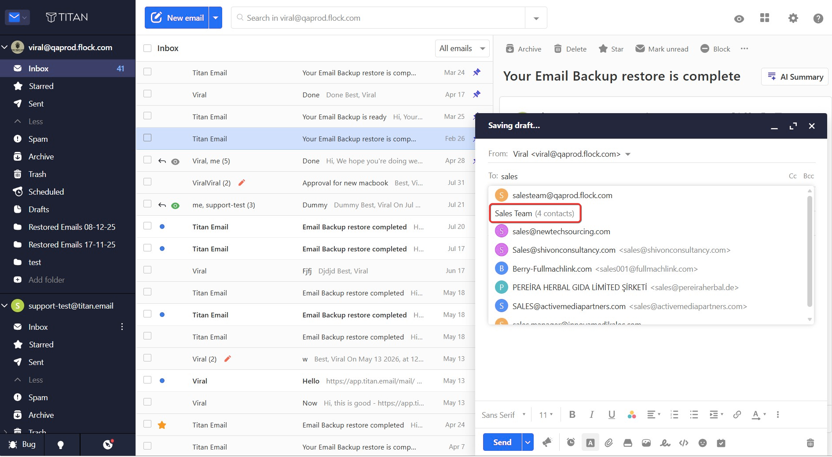This screenshot has height=457, width=832.
Task: Click Add folder in the sidebar
Action: (x=46, y=280)
